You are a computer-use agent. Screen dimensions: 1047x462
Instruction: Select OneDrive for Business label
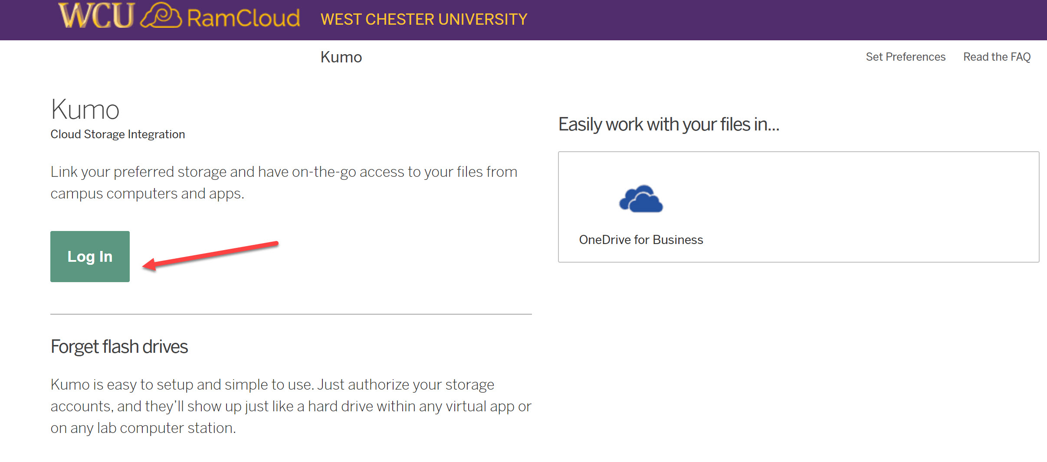pos(641,240)
